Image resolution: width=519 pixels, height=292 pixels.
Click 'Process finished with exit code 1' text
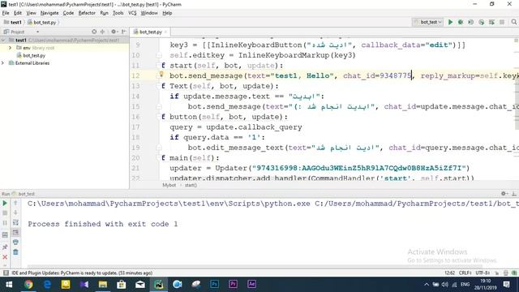click(103, 224)
